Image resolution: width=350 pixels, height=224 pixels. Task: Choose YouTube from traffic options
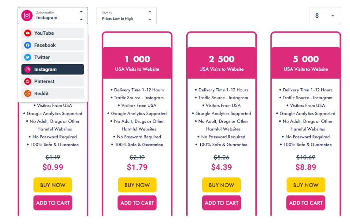[53, 33]
